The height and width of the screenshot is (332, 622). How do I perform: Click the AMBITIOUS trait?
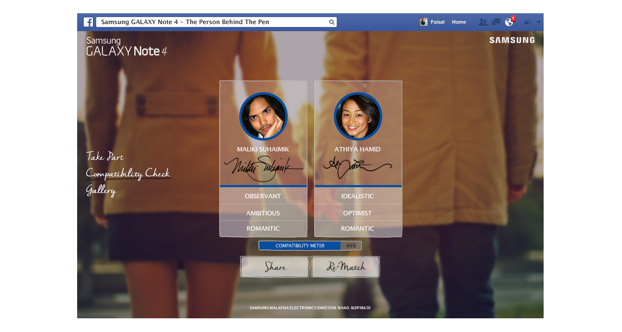pyautogui.click(x=263, y=213)
